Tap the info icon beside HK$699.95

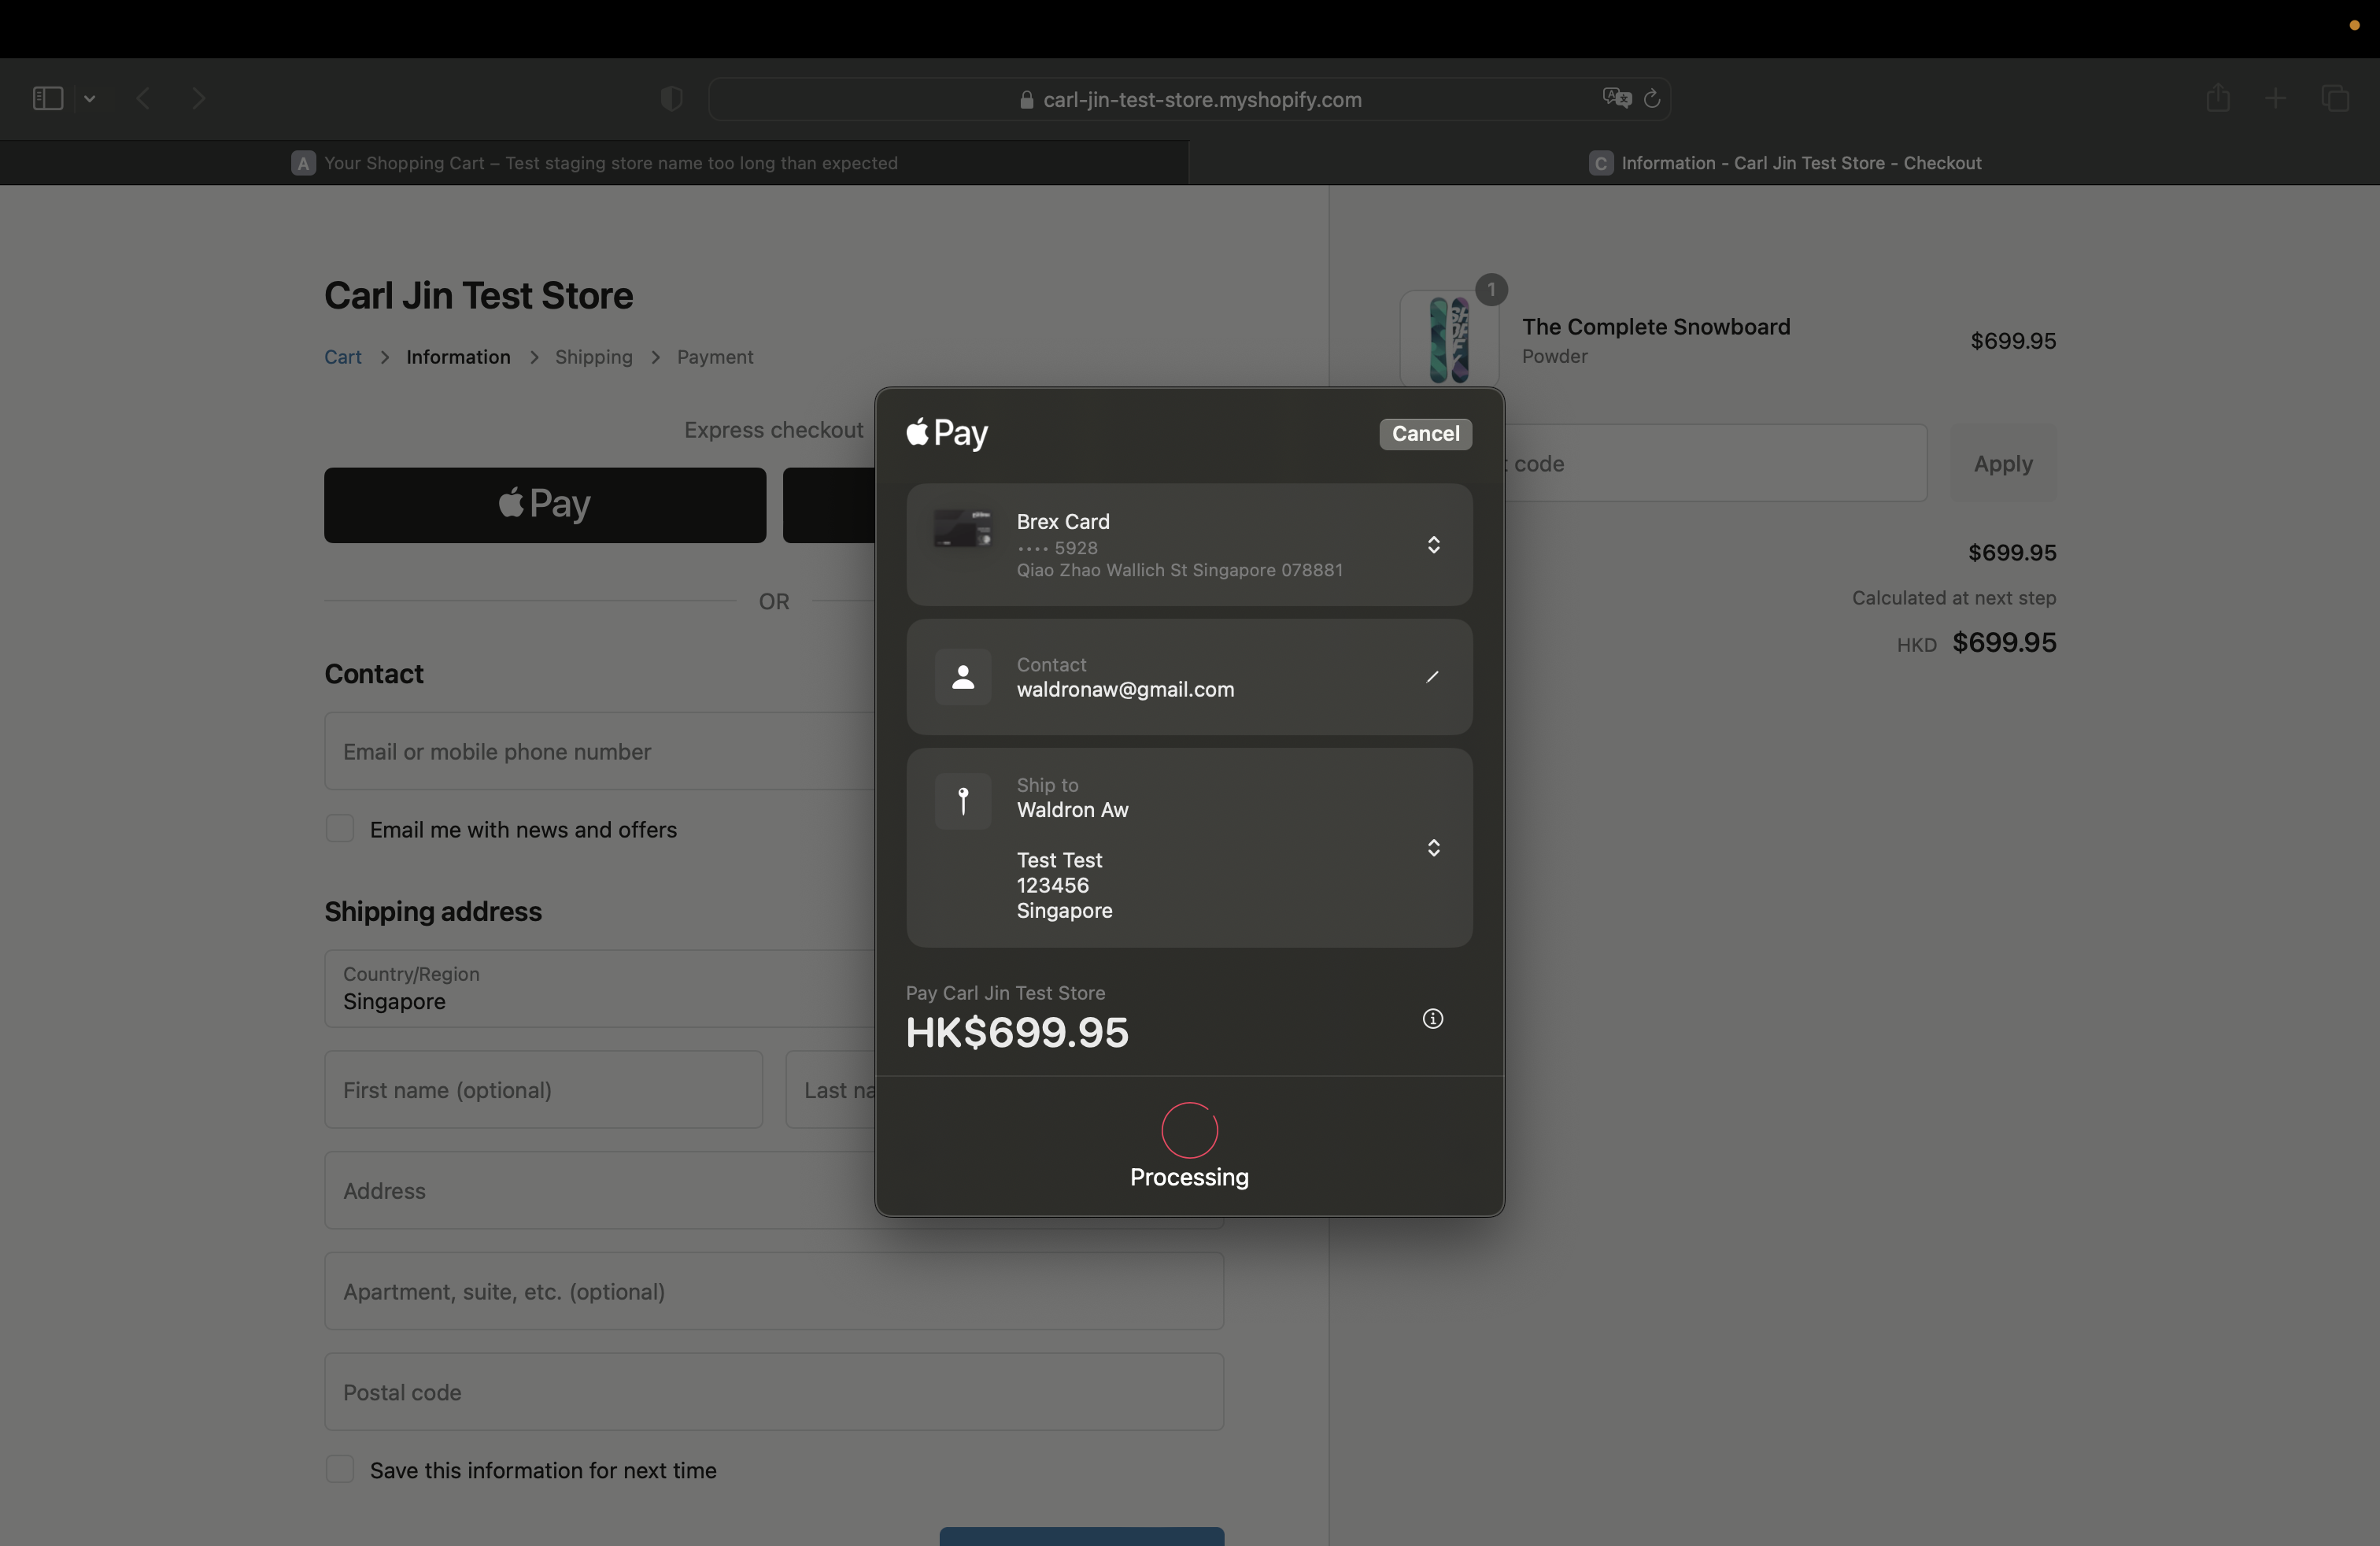point(1433,1019)
